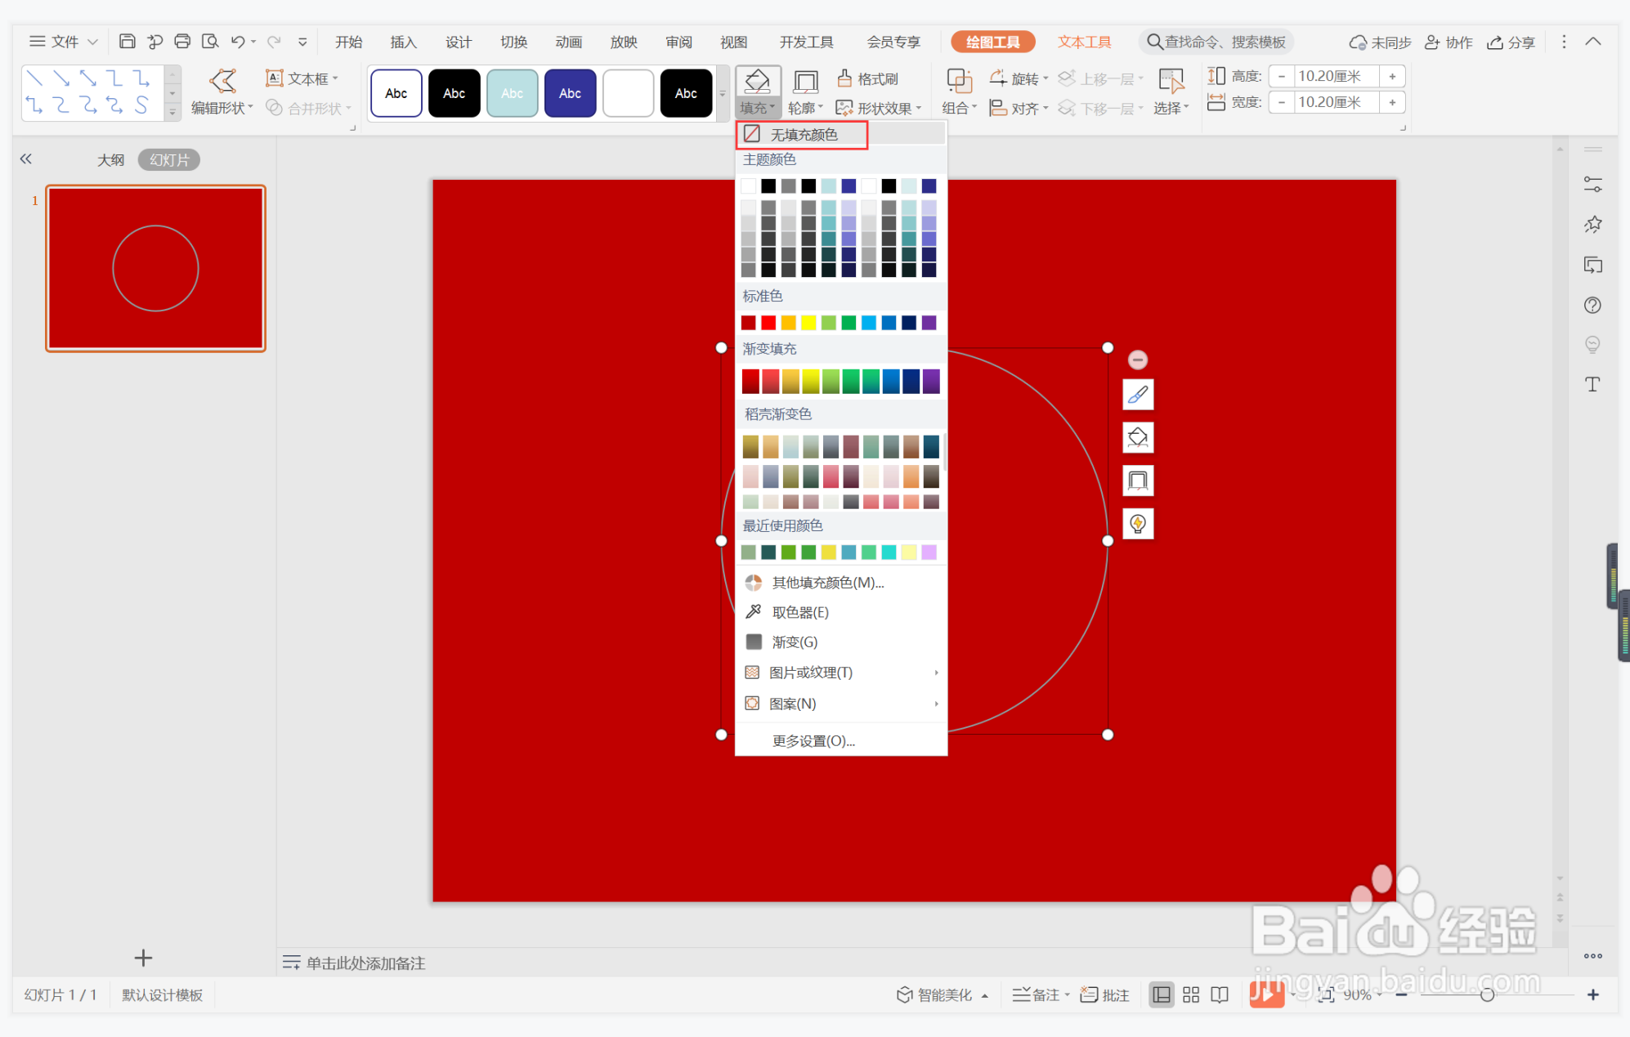Click the floating lightbulb icon beside shape

point(1137,524)
